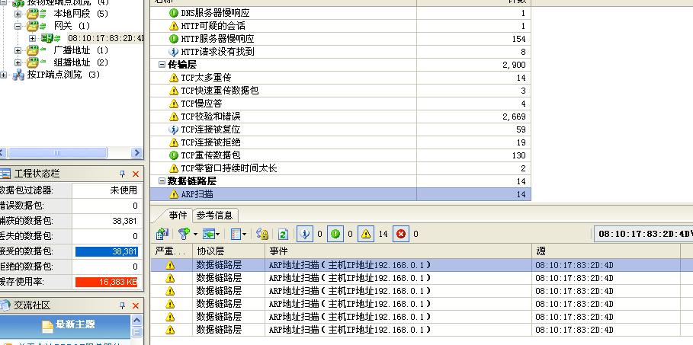This screenshot has height=345, width=693.
Task: Close the 工程状态栏 panel
Action: 136,174
